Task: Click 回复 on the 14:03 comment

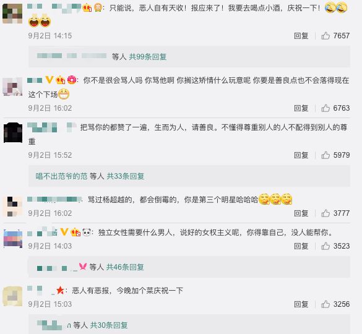Action: click(x=301, y=246)
